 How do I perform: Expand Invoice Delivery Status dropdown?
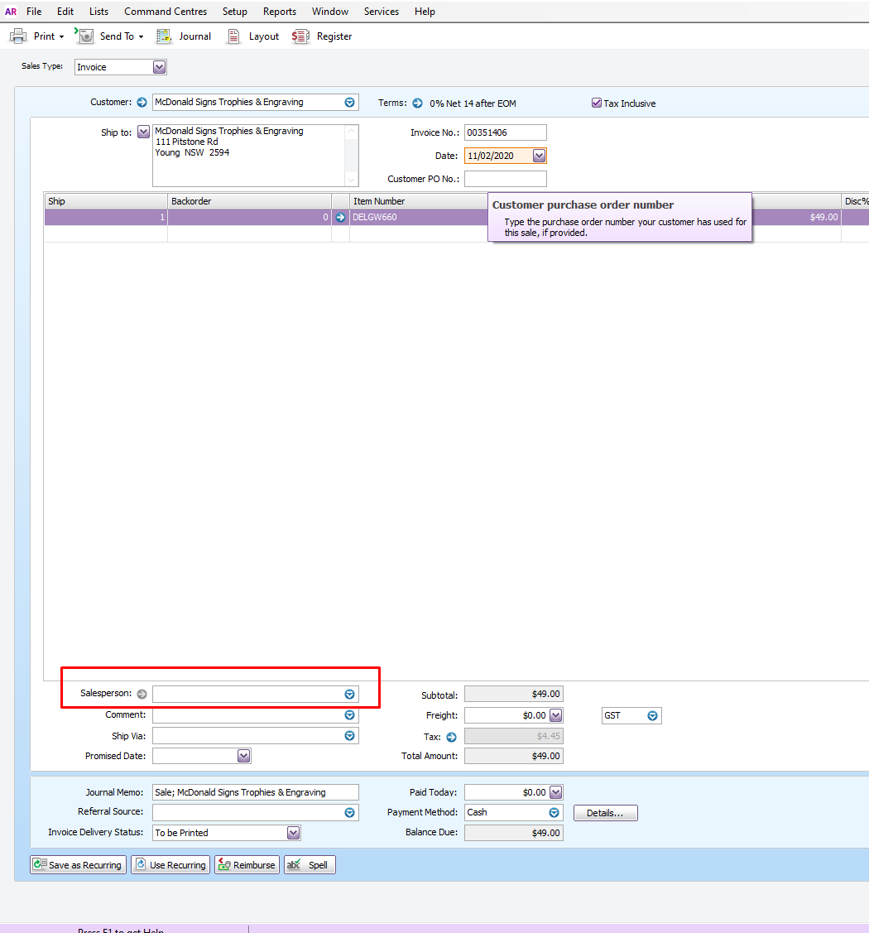(x=293, y=833)
